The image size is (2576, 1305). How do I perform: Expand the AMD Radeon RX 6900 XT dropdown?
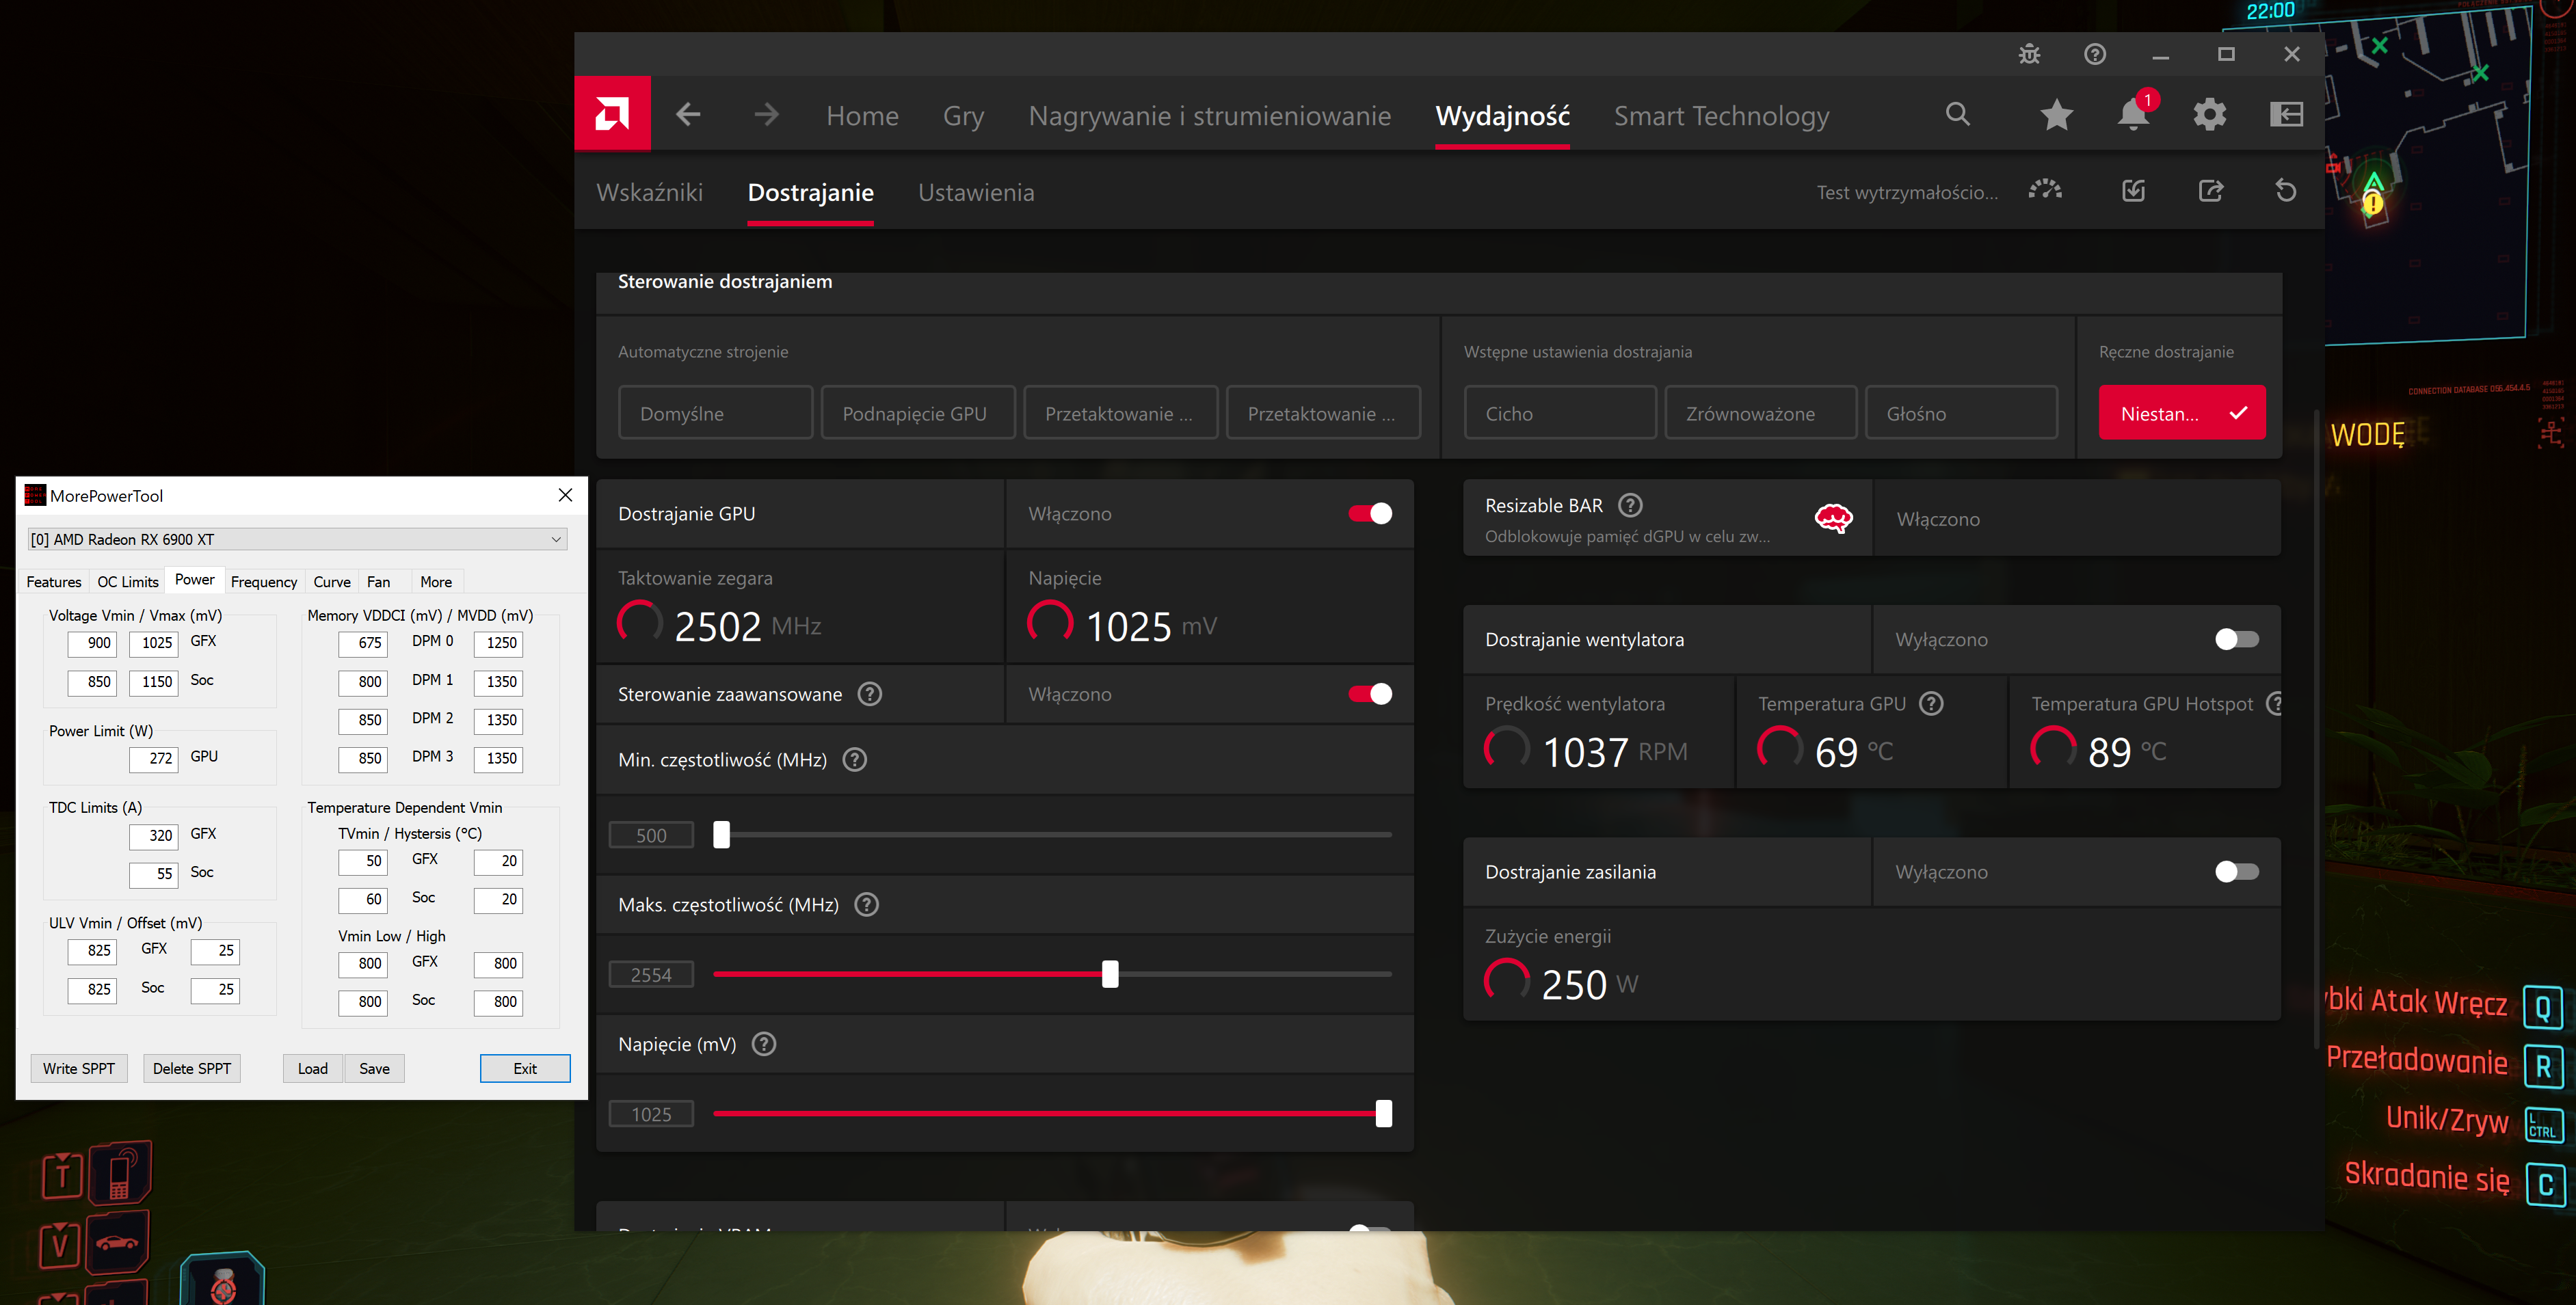click(x=297, y=540)
